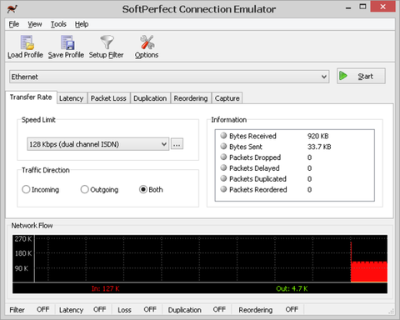The height and width of the screenshot is (320, 400).
Task: Click the application logo in title bar
Action: tap(12, 9)
